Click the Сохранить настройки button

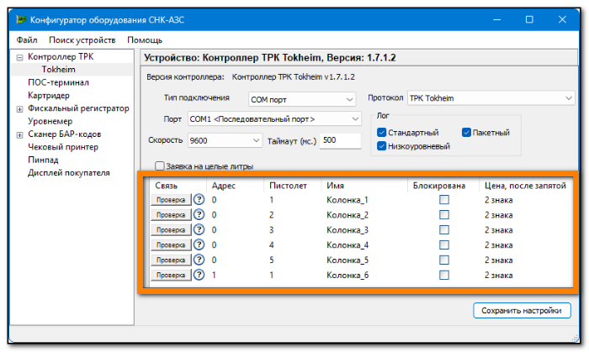pyautogui.click(x=522, y=310)
